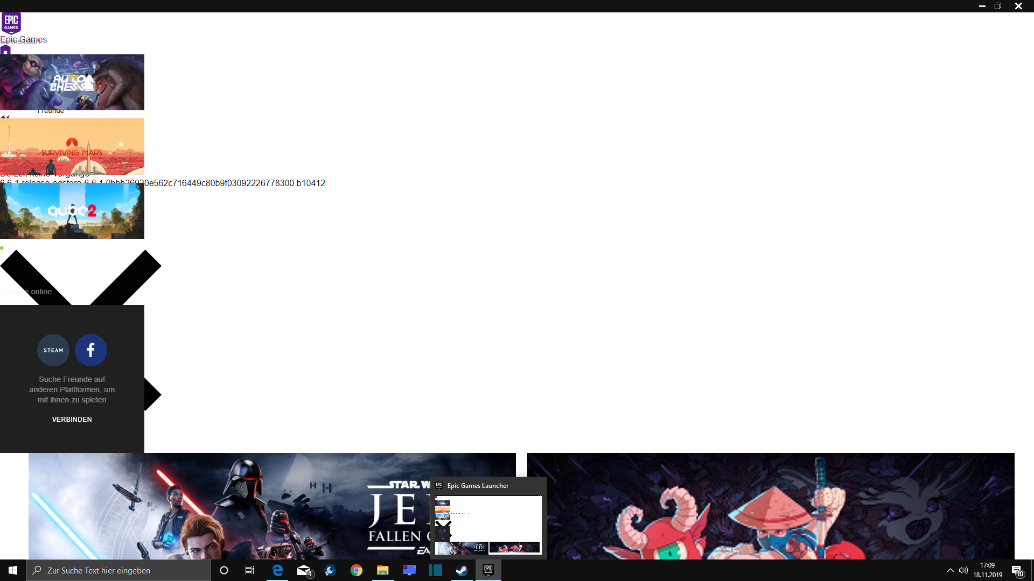The width and height of the screenshot is (1034, 581).
Task: Open Steam from the taskbar
Action: click(462, 570)
